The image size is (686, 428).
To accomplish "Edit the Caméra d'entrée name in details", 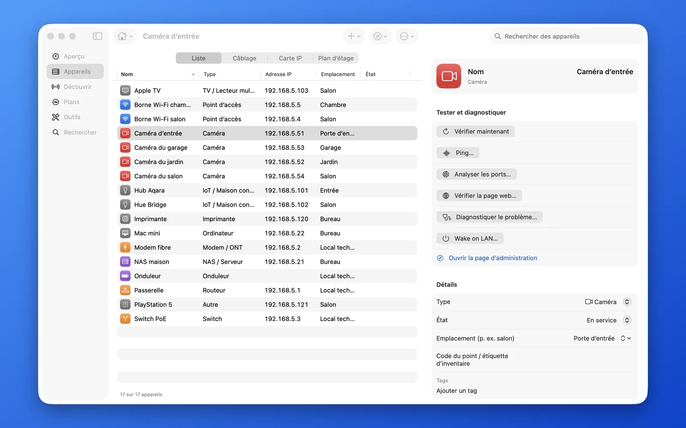I will pos(605,72).
